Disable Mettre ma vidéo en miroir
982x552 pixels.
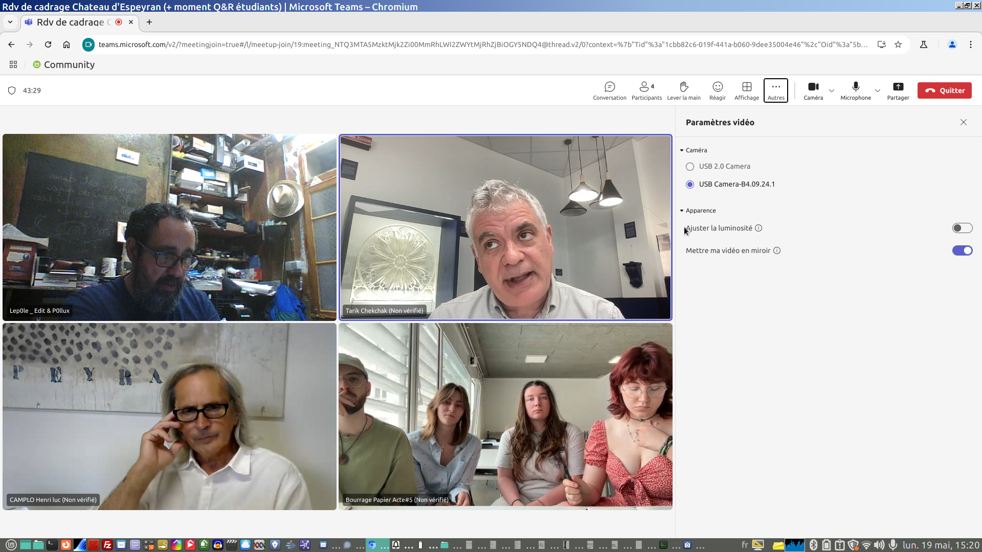(962, 250)
